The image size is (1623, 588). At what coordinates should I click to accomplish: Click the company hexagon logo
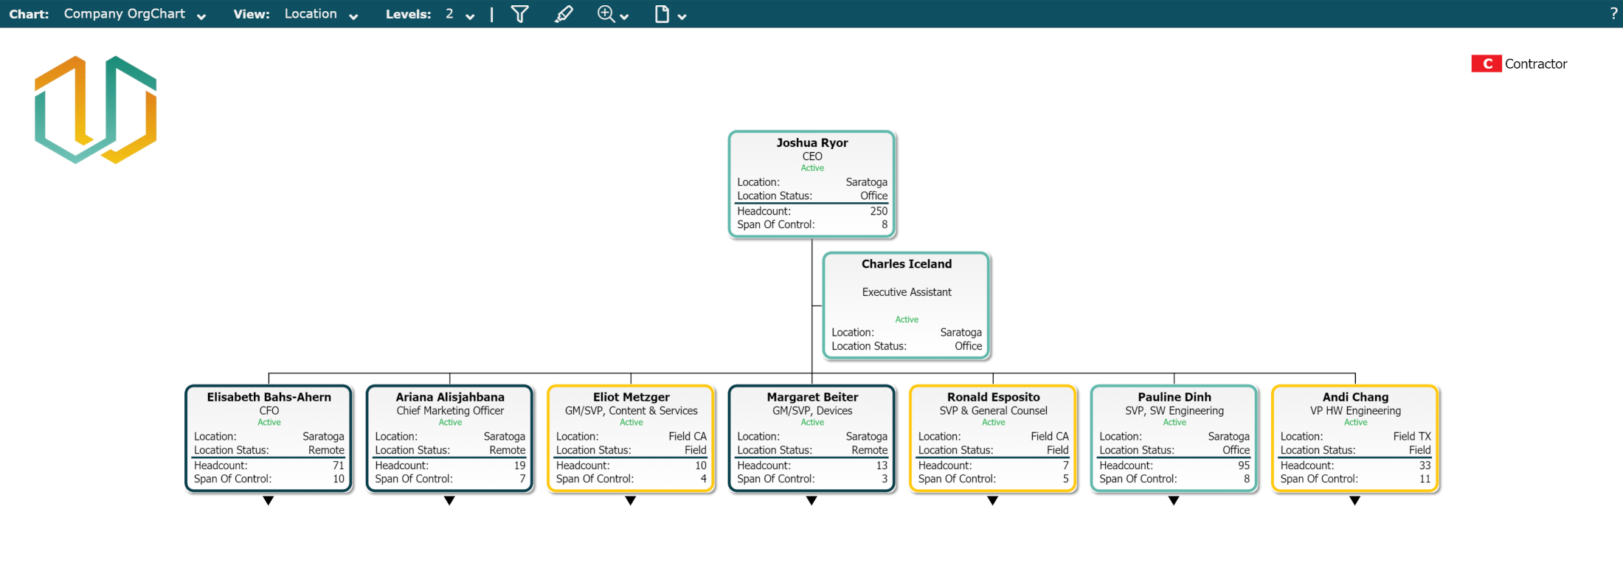(96, 110)
